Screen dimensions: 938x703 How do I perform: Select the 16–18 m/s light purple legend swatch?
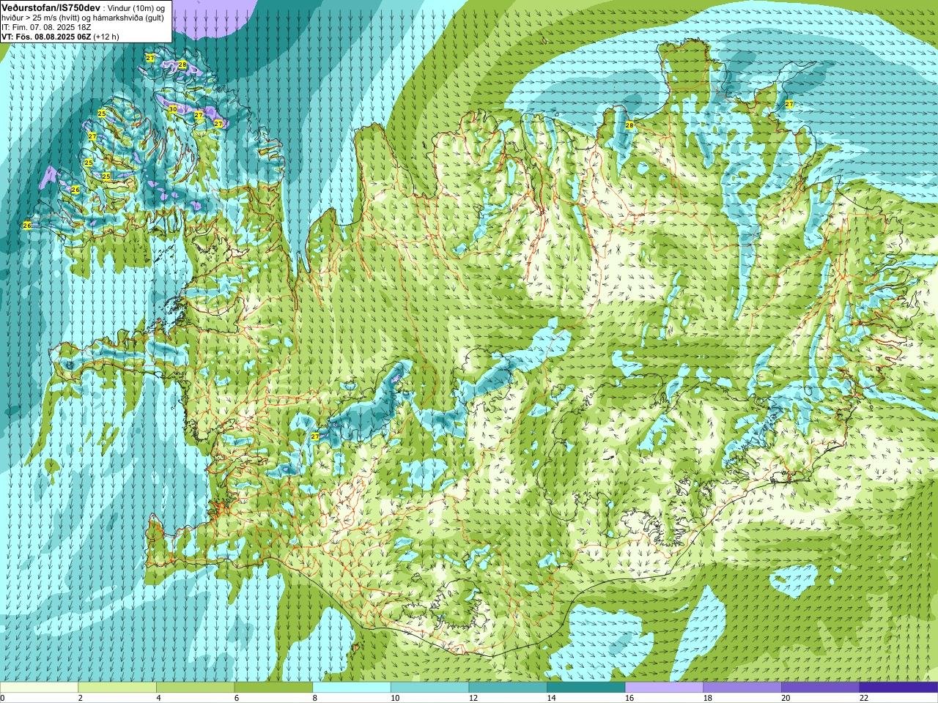664,688
